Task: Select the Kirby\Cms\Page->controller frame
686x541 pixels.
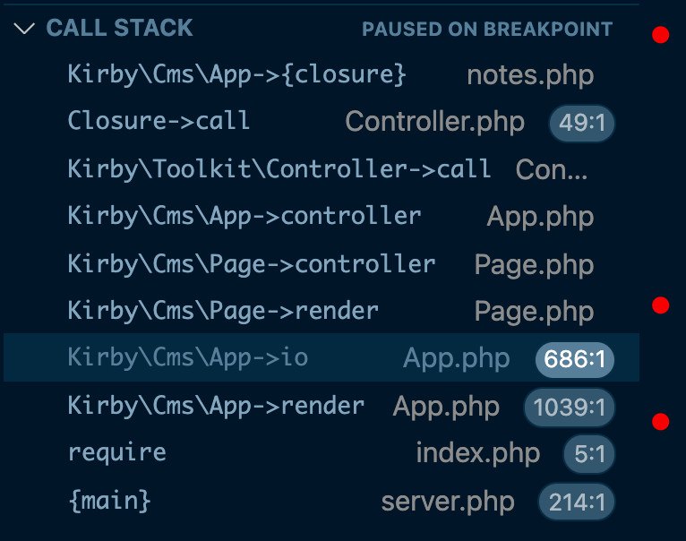Action: click(322, 264)
